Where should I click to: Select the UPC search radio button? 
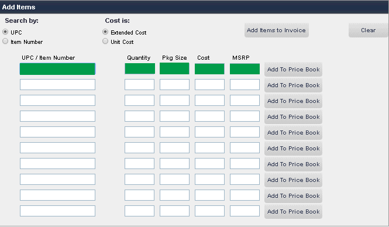click(x=5, y=32)
